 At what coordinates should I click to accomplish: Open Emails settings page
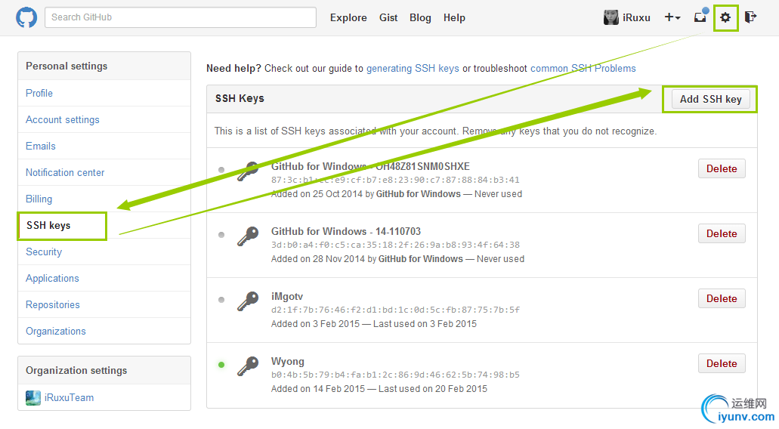[x=41, y=146]
